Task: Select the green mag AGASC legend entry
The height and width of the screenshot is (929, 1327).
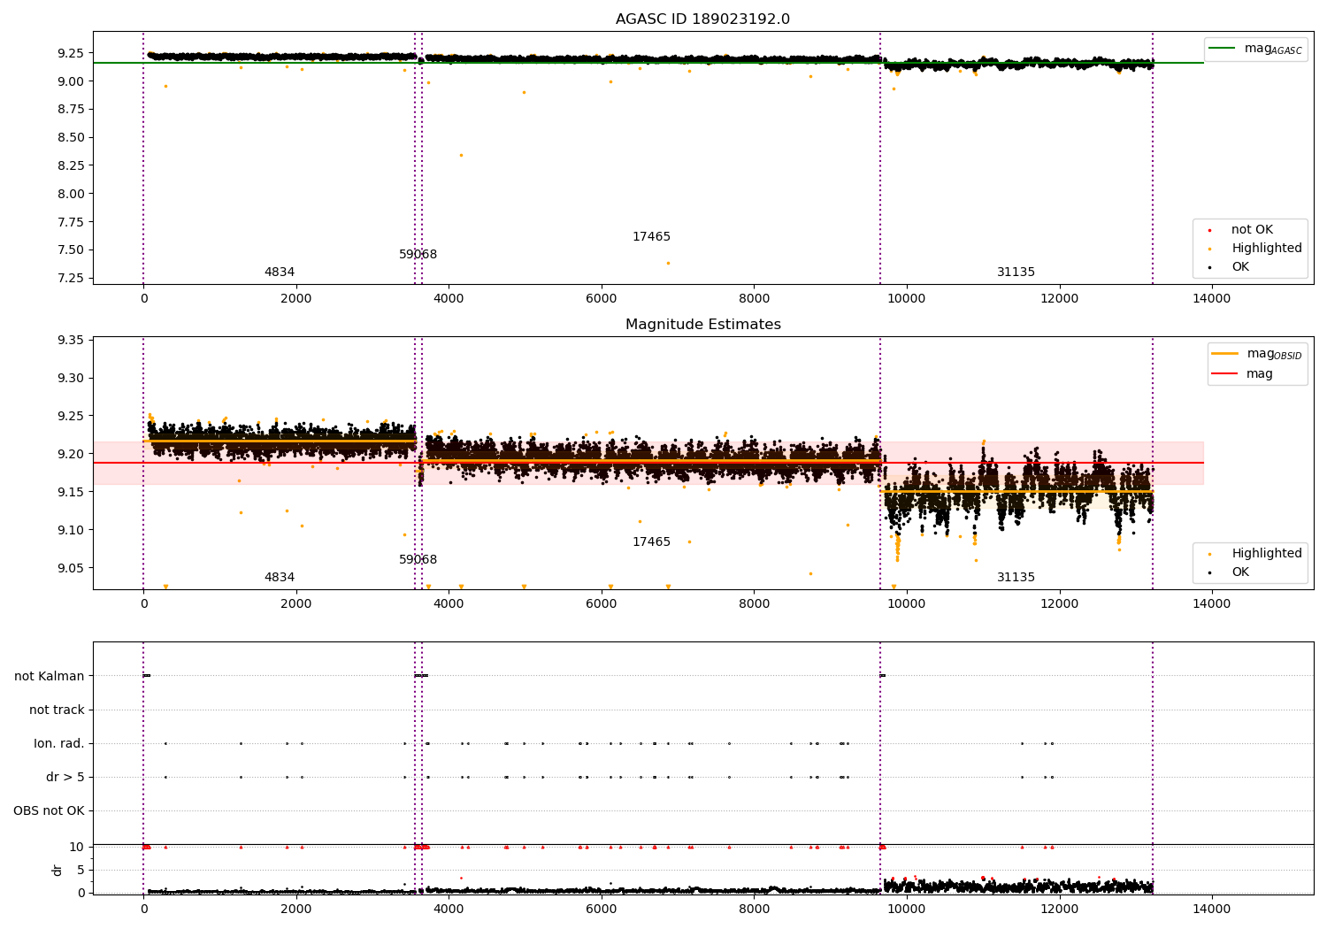Action: (1255, 49)
